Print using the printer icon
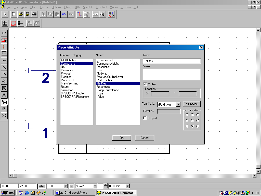The image size is (261, 196). point(34,14)
